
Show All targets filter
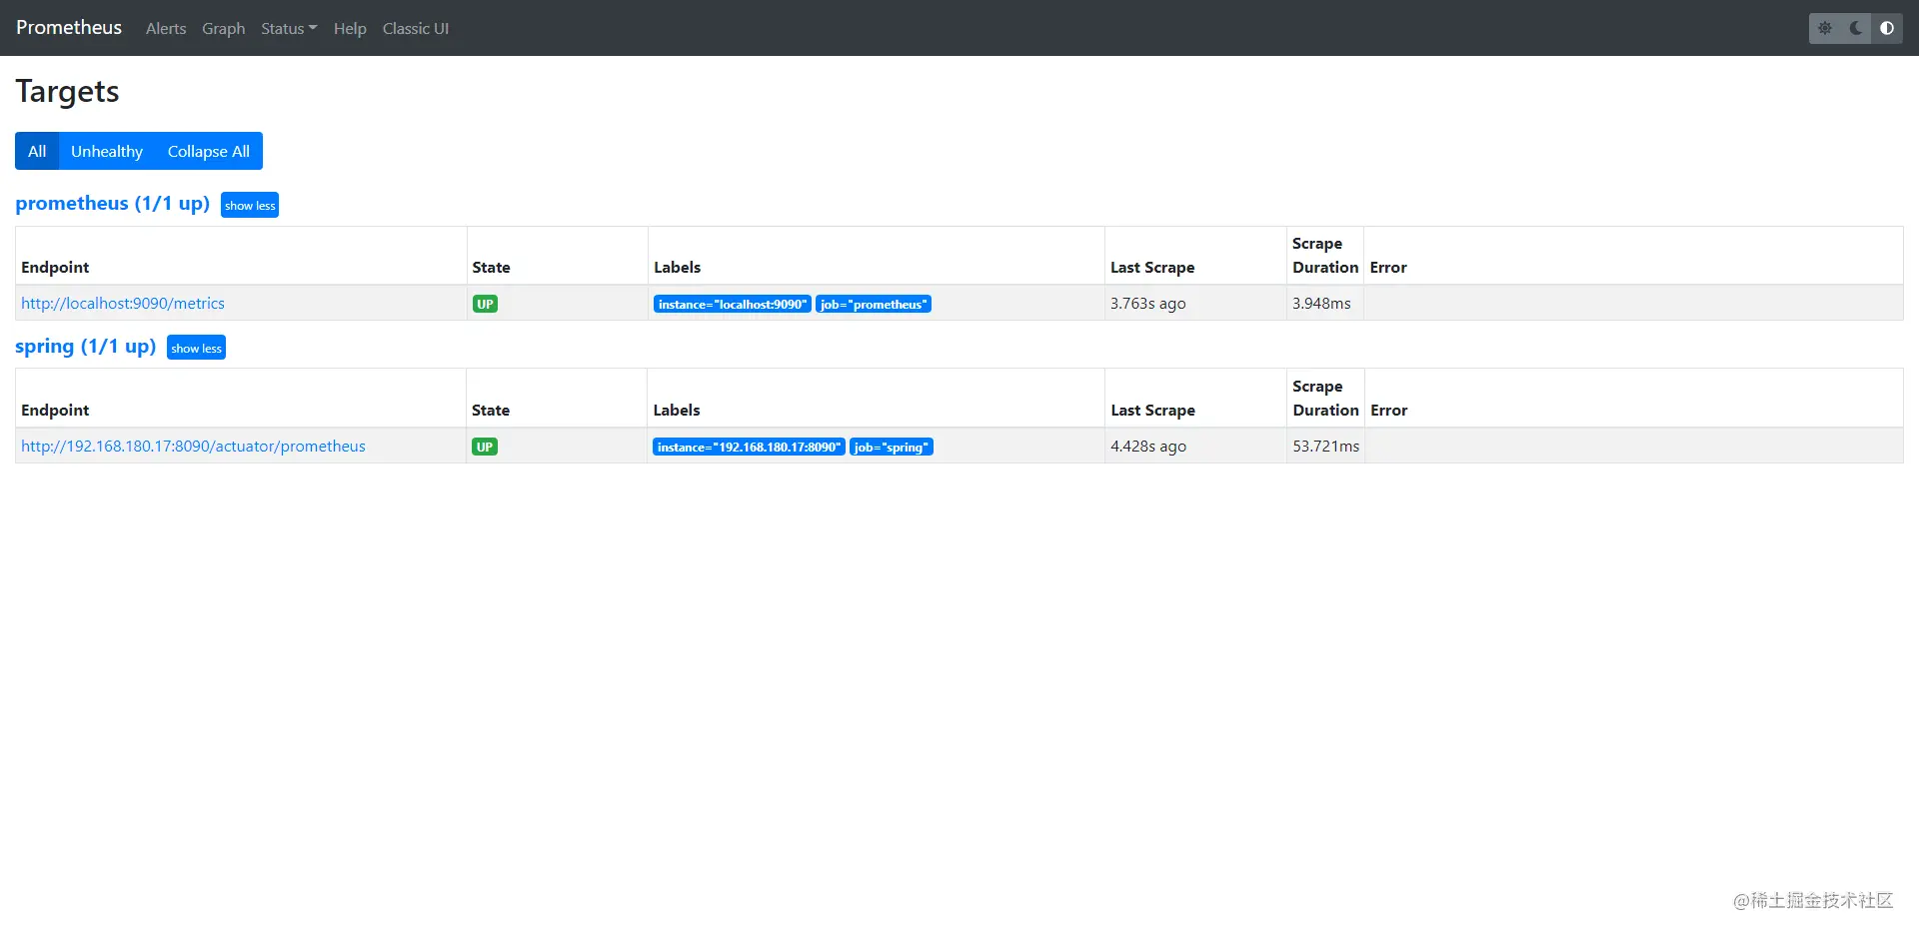(37, 151)
